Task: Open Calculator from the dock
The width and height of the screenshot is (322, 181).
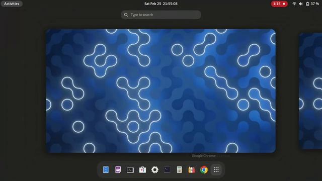Action: (x=179, y=170)
